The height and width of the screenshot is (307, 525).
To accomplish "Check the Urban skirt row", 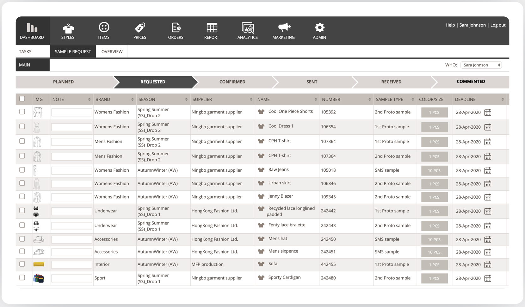I will pyautogui.click(x=22, y=183).
